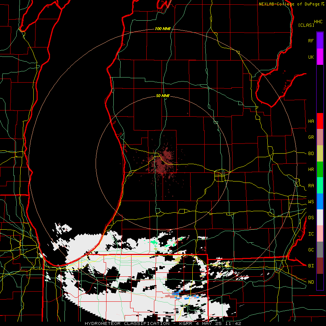The image size is (326, 326).
Task: Click the "GC" legend label
Action: (311, 250)
